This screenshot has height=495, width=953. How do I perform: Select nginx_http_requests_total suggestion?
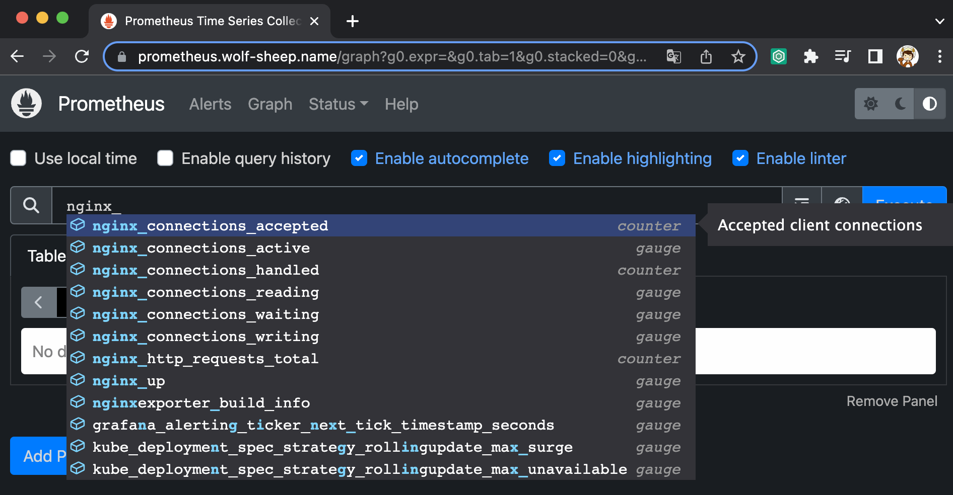(x=381, y=358)
